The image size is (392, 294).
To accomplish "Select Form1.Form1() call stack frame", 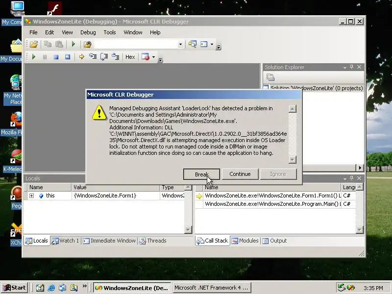I will pos(272,196).
